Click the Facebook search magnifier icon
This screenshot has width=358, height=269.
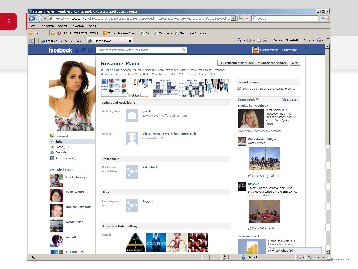click(x=184, y=50)
